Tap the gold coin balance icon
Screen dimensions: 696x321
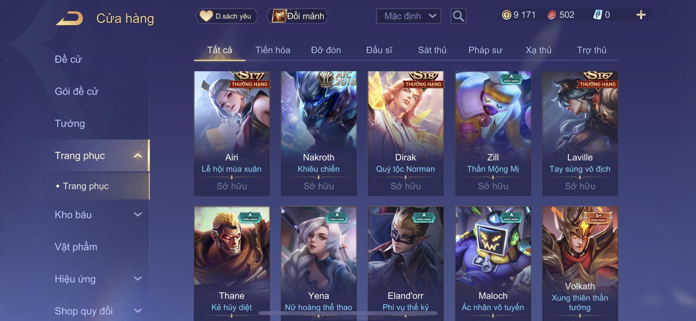point(506,15)
